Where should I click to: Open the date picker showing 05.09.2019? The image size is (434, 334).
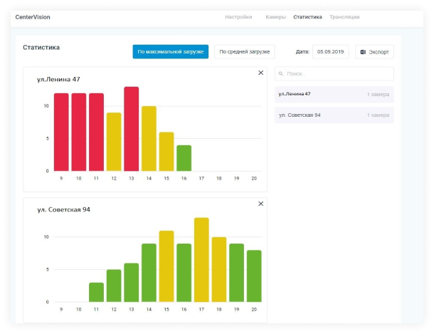[331, 52]
